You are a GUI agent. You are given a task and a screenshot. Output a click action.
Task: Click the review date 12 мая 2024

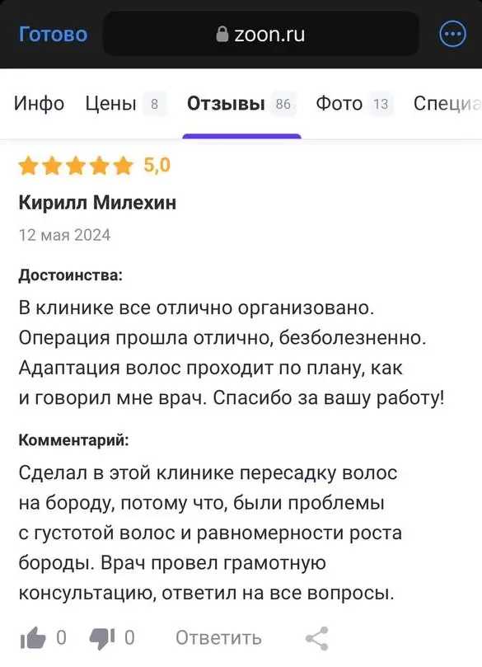[x=64, y=235]
